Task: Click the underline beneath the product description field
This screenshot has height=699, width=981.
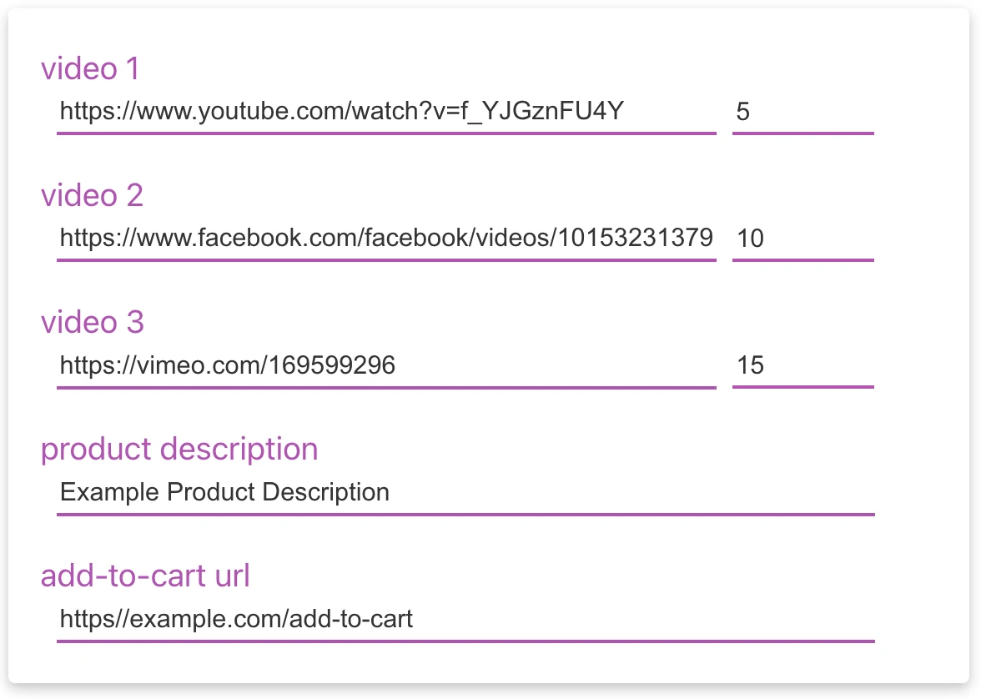Action: pos(465,515)
